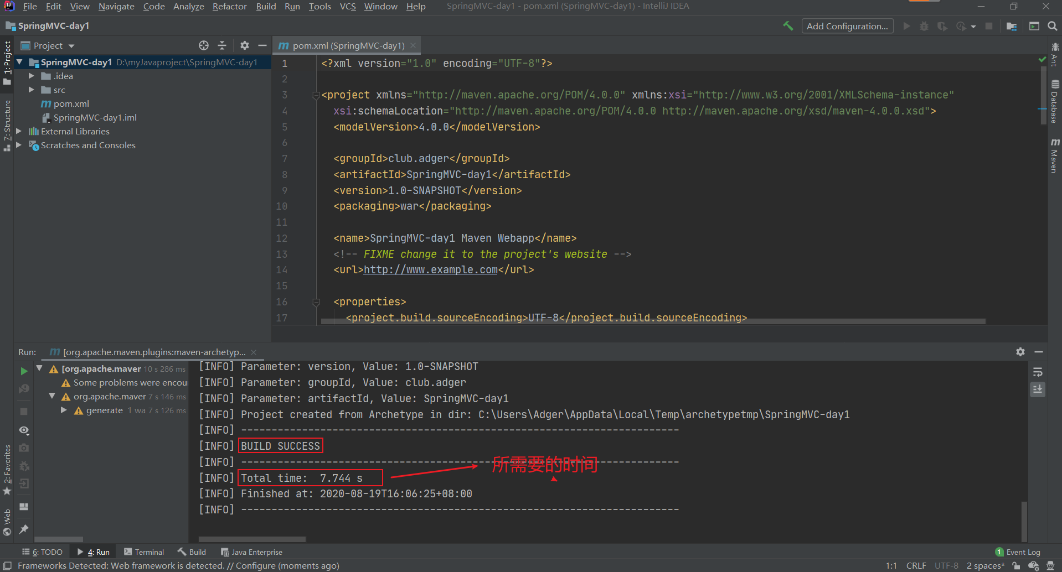Viewport: 1062px width, 572px height.
Task: Expand the generate run node
Action: [x=64, y=410]
